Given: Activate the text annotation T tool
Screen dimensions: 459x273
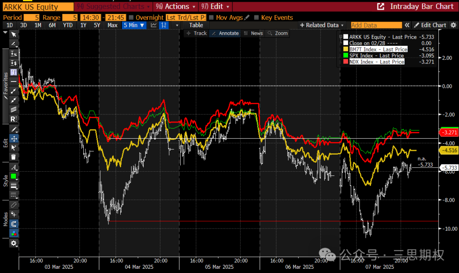Looking at the screenshot, I should pyautogui.click(x=14, y=72).
